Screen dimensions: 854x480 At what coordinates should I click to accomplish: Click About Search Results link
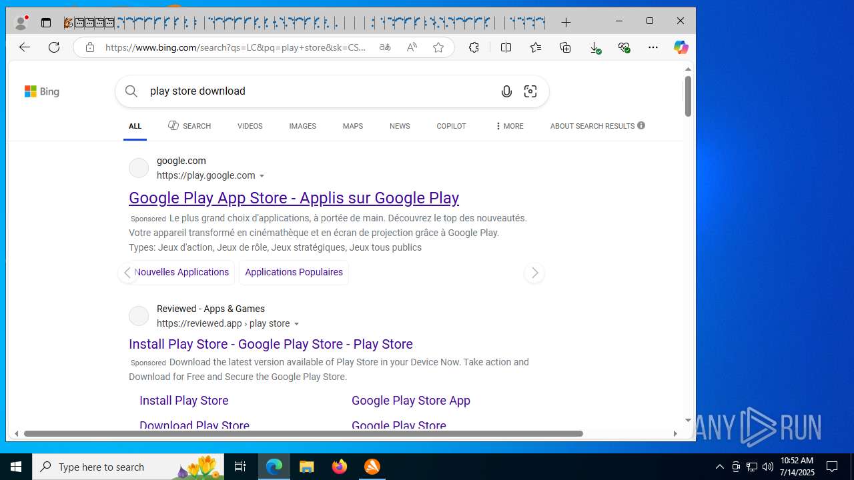(592, 126)
